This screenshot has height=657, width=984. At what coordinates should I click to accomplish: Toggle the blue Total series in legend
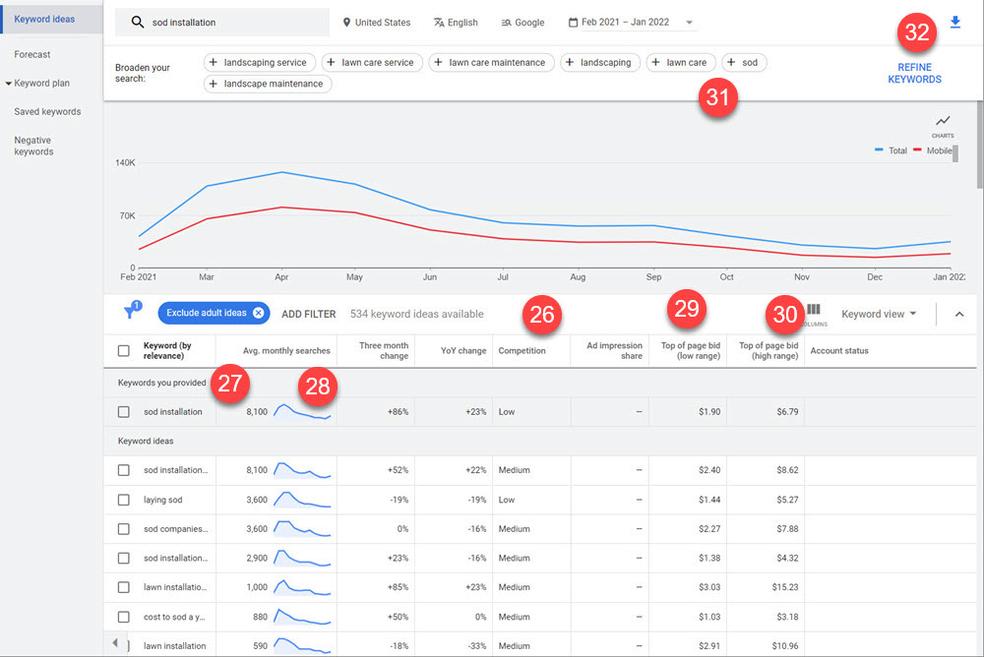892,150
